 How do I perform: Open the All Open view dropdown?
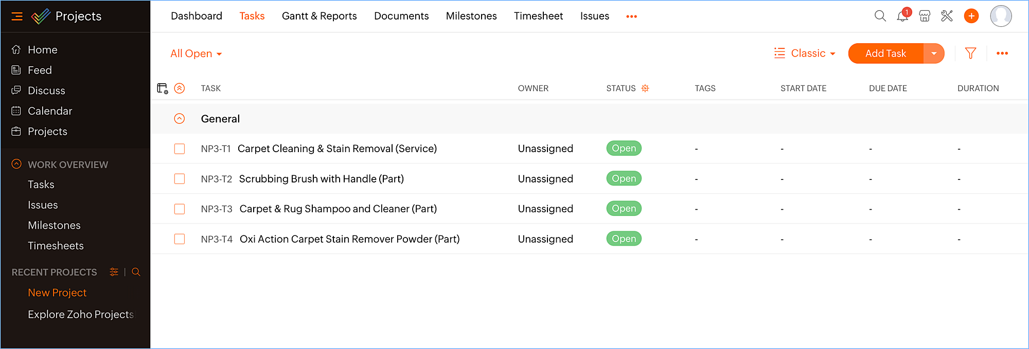point(196,54)
